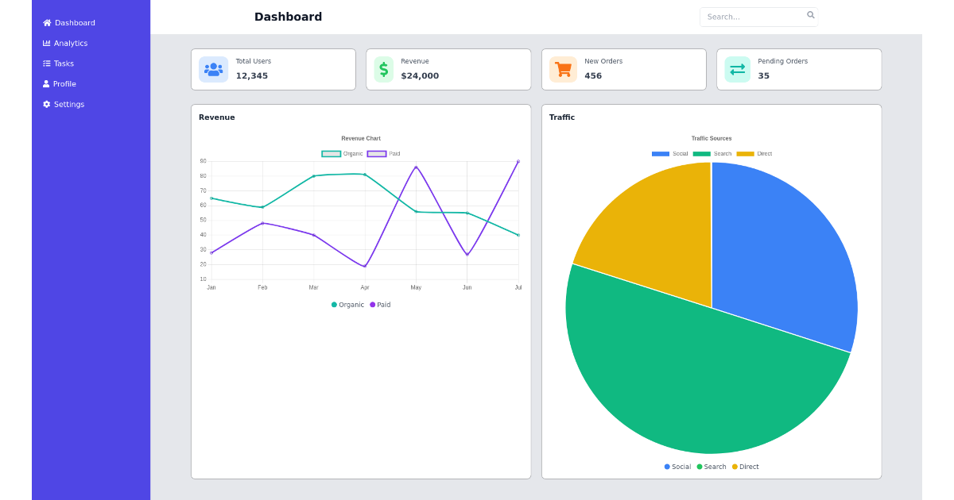Click the Total Users people icon
The image size is (954, 500).
(x=213, y=69)
